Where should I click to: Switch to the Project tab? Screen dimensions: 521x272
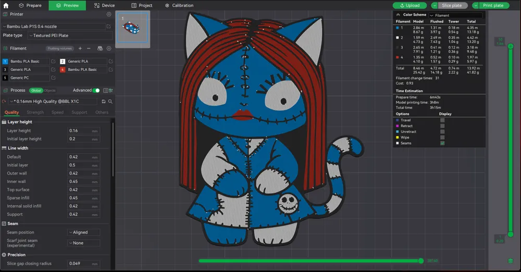tap(142, 5)
